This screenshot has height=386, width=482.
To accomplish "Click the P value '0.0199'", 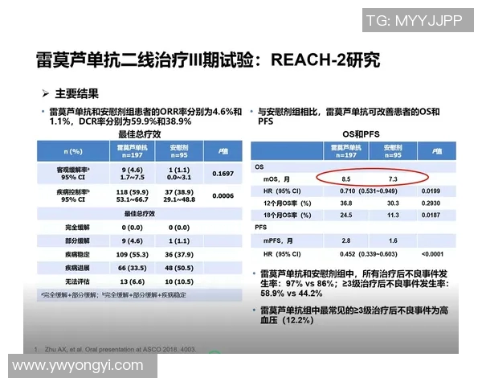I will pos(431,191).
